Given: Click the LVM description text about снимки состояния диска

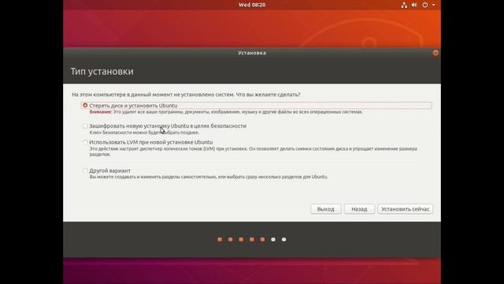Looking at the screenshot, I should coord(253,151).
